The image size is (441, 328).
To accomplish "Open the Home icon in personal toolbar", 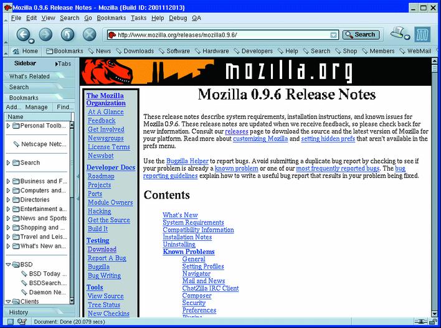I will [25, 51].
